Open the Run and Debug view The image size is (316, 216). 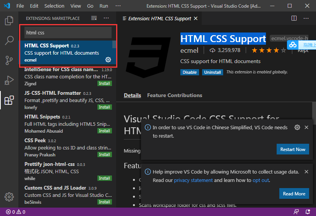(9, 80)
